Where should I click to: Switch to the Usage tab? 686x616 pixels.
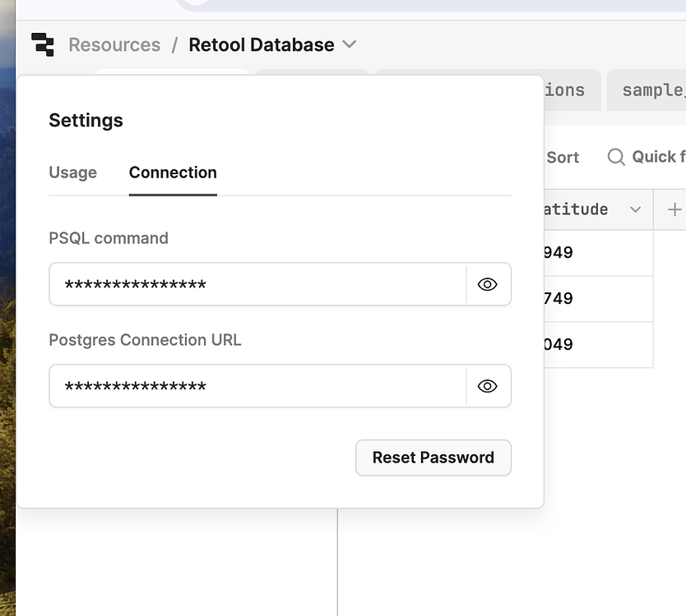tap(73, 172)
